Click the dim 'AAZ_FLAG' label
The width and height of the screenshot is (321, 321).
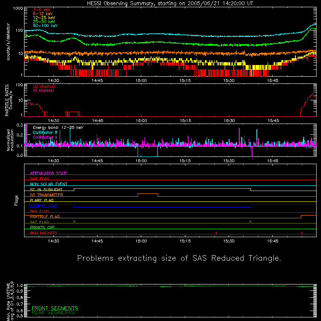coord(39,222)
